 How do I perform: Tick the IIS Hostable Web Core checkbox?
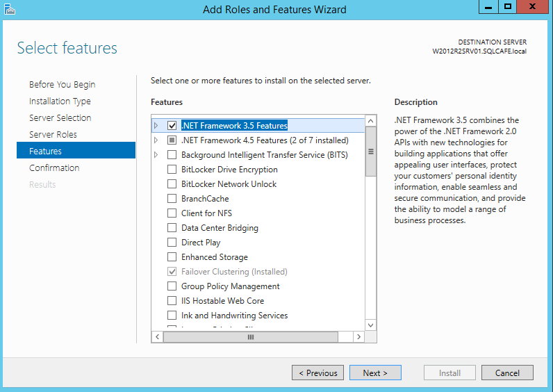coord(172,301)
